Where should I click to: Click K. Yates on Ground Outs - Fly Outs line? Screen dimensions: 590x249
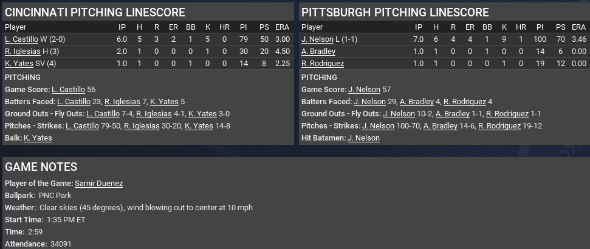coord(203,114)
